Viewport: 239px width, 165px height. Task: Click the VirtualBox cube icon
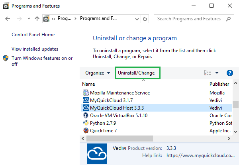click(86, 115)
